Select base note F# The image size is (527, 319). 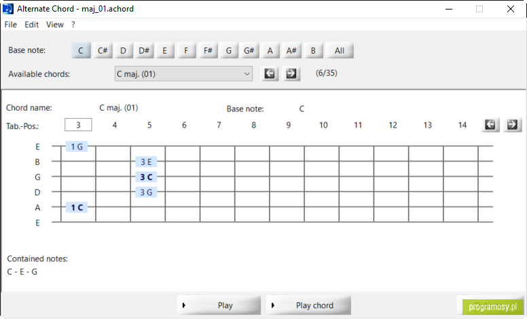click(208, 51)
